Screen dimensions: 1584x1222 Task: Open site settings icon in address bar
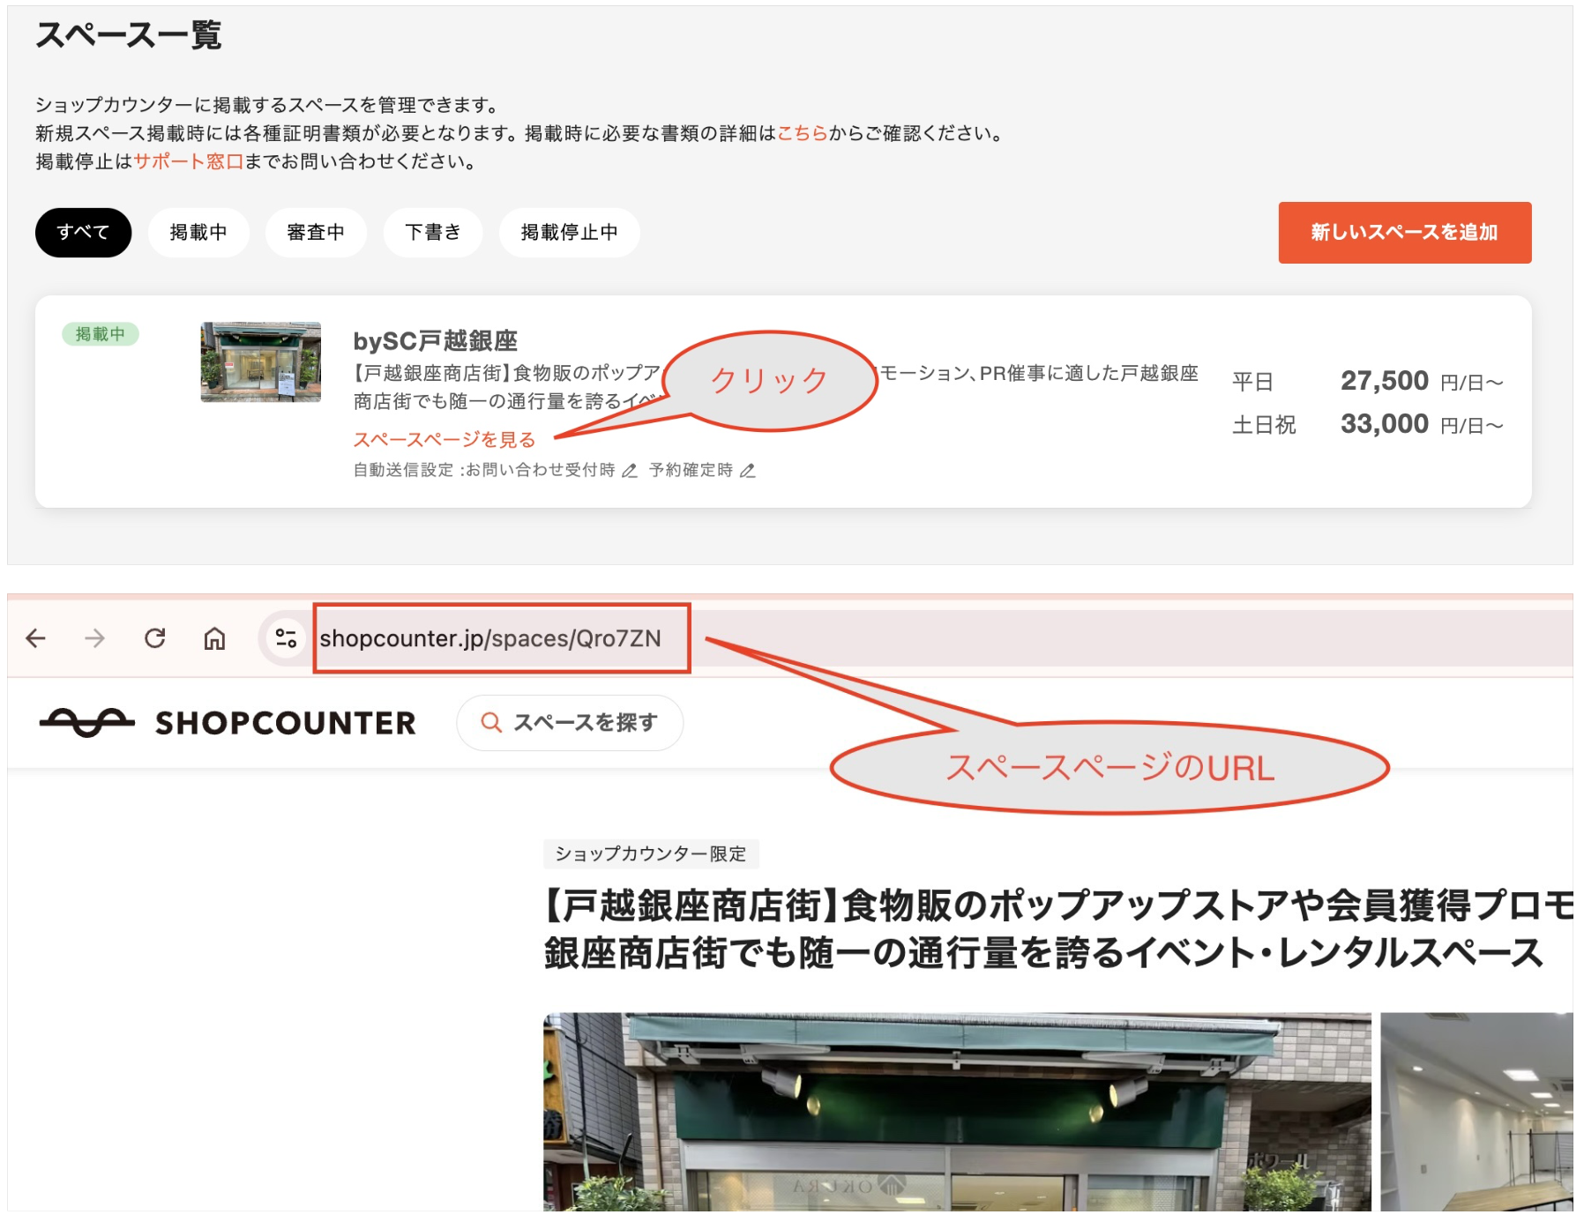(x=285, y=638)
